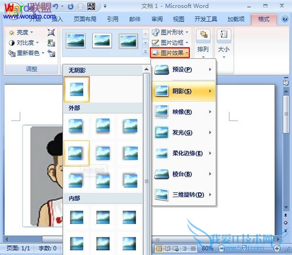Open the Contrast (对比度) dropdown
Screen dimensions: 292x255
coord(24,43)
